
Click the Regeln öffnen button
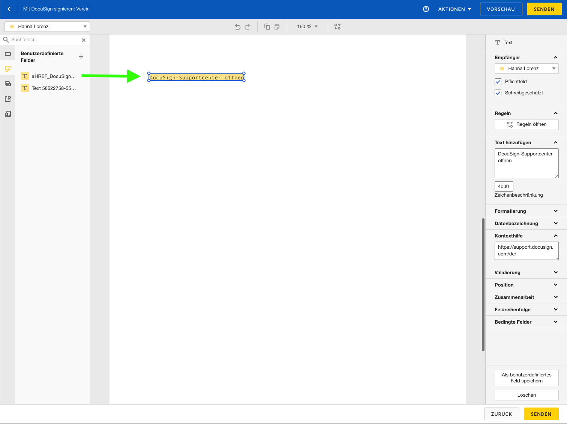[526, 124]
